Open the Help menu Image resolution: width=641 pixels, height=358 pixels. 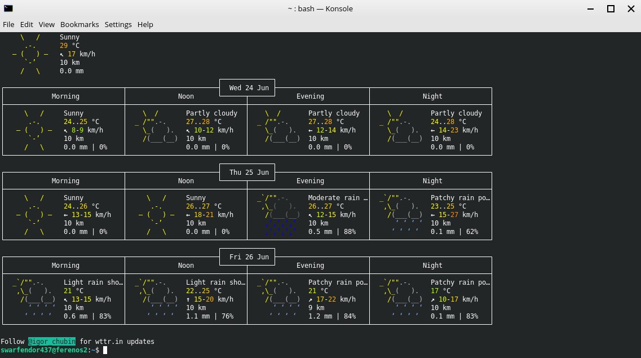click(x=145, y=24)
